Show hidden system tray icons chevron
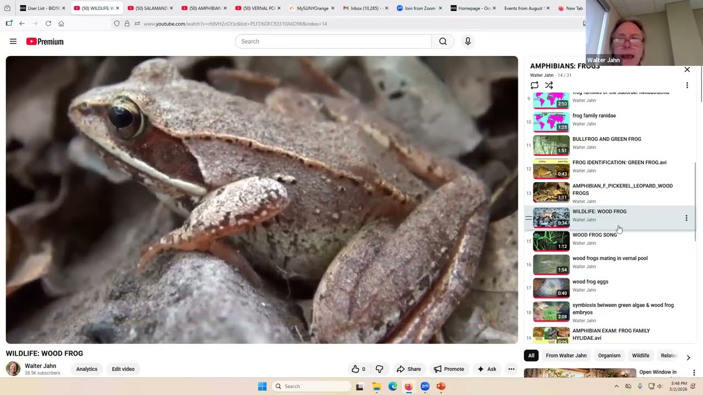Screen dimensions: 703x395 point(616,386)
